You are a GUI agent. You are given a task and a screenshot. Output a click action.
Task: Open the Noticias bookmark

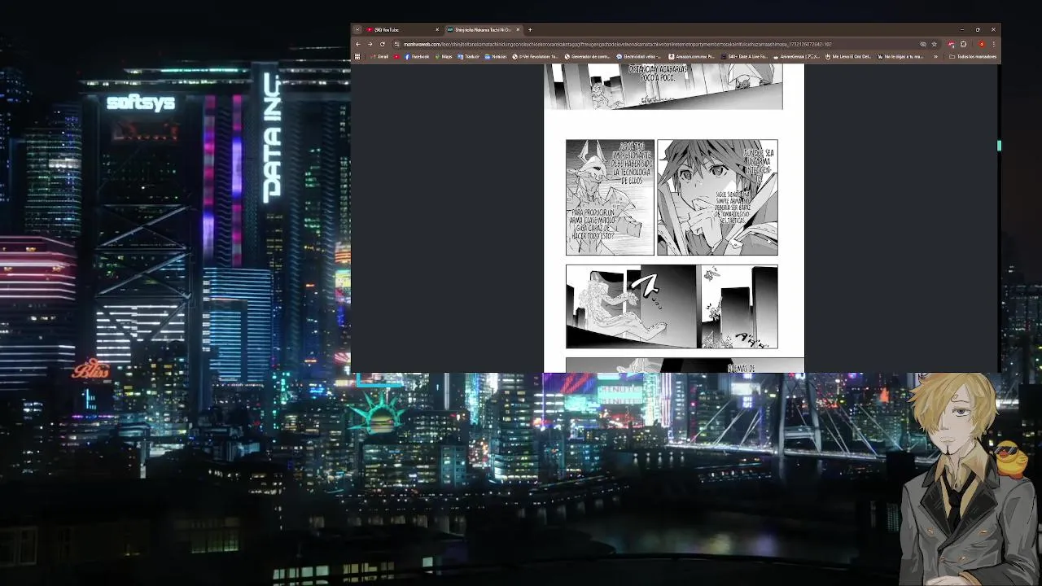pos(497,57)
